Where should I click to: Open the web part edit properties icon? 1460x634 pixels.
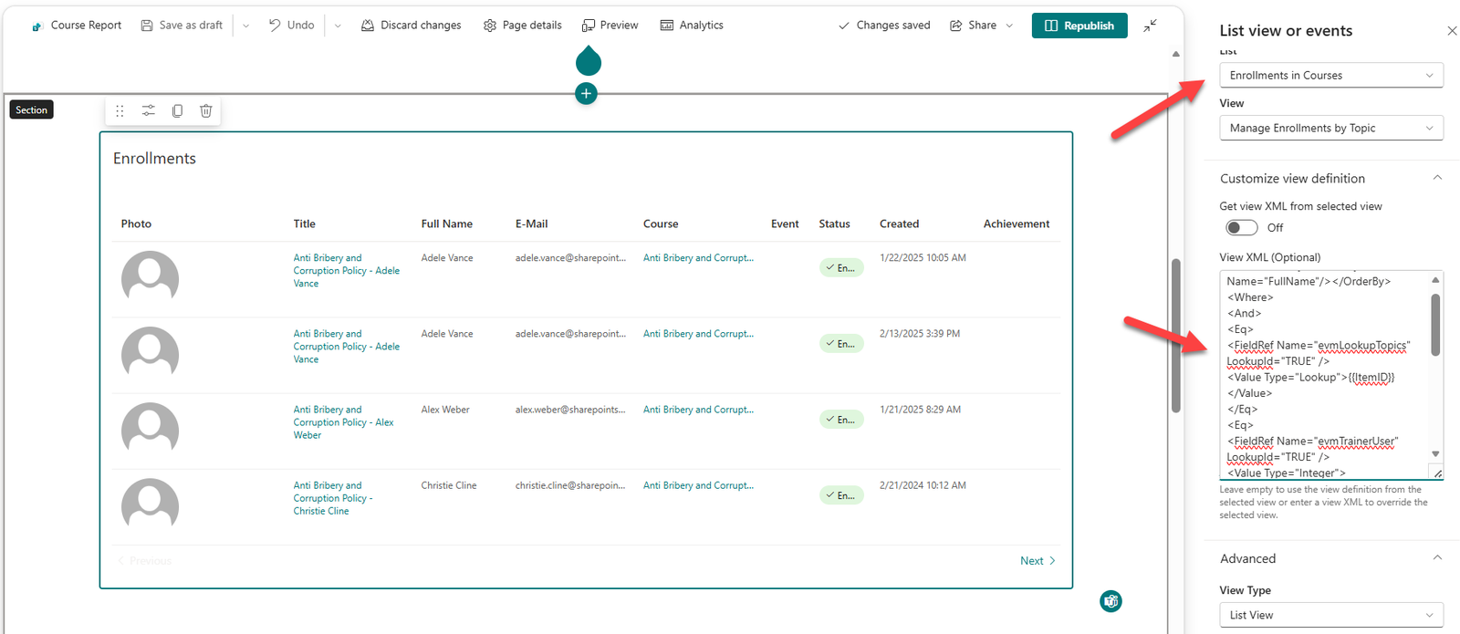tap(148, 110)
